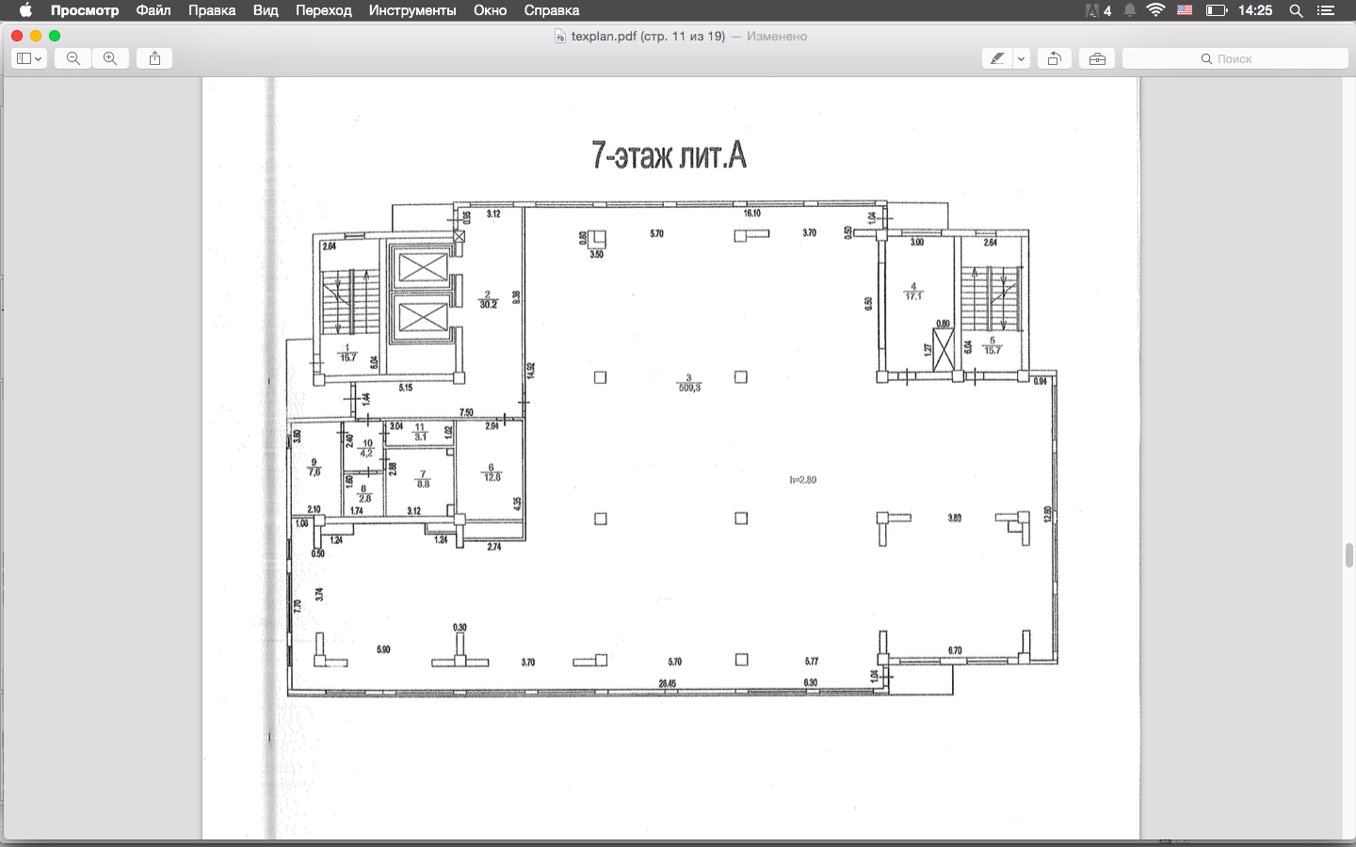Click the room 2 label 30.2
Viewport: 1356px width, 847px height.
[488, 304]
